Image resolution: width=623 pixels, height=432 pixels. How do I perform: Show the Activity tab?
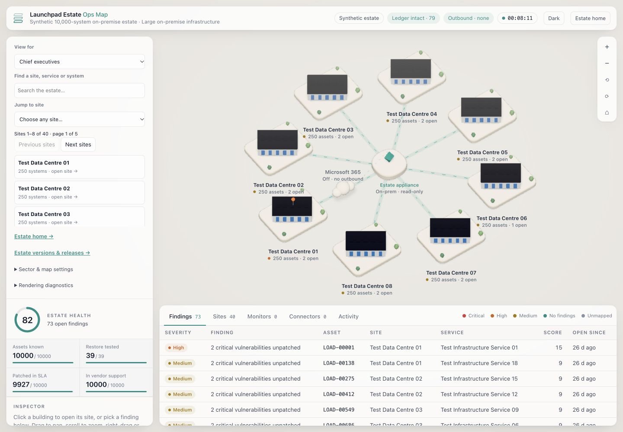tap(349, 316)
